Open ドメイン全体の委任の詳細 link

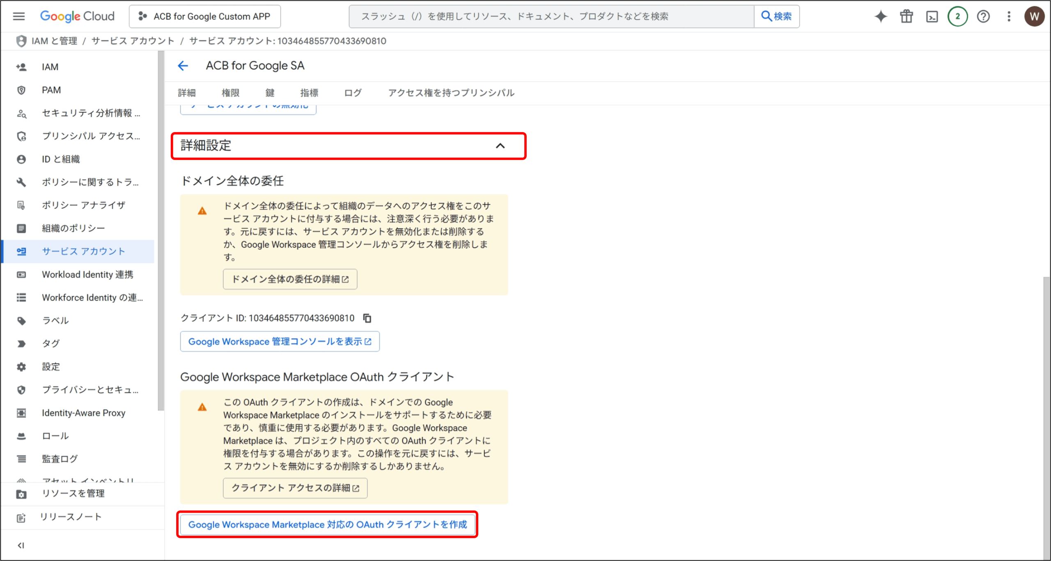(290, 279)
